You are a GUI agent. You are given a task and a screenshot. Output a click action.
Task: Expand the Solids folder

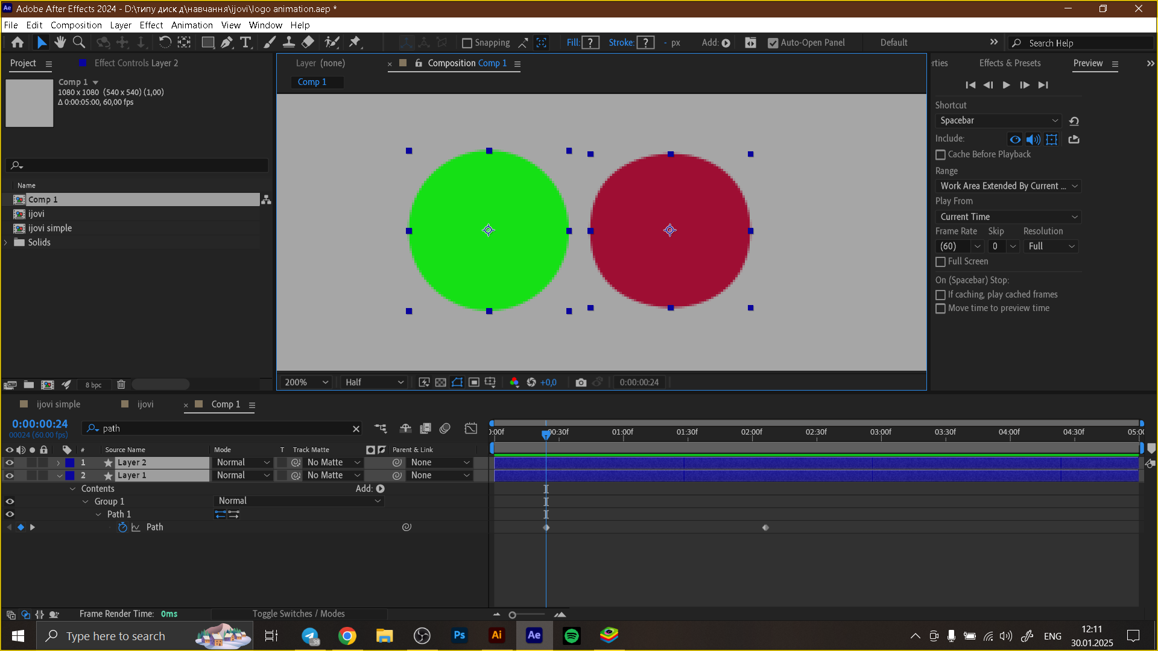pos(6,242)
